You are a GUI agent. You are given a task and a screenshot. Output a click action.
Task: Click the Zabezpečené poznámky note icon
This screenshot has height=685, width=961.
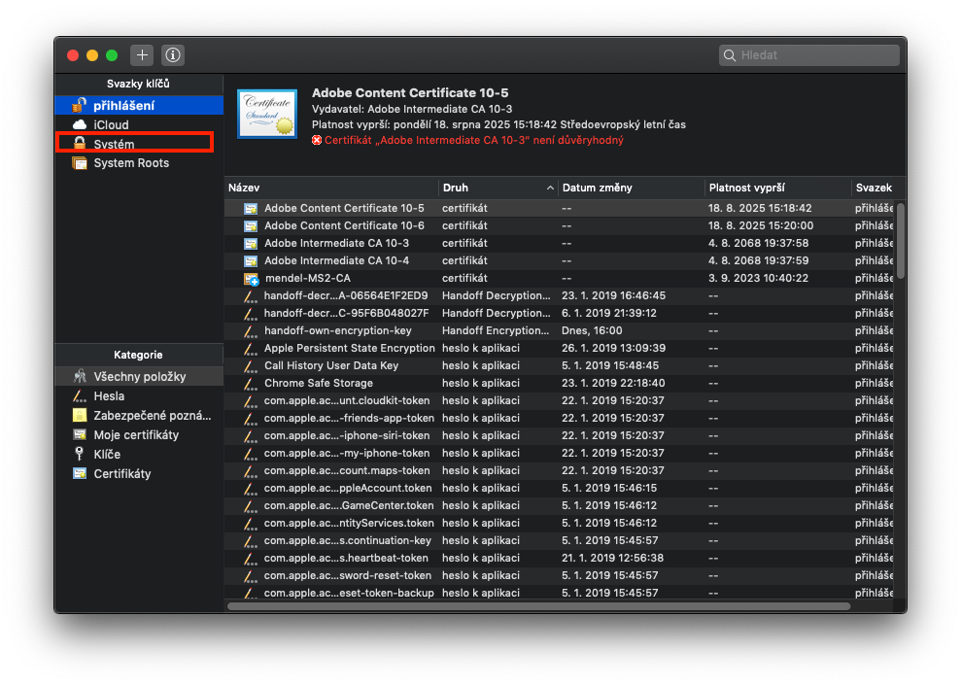(80, 416)
